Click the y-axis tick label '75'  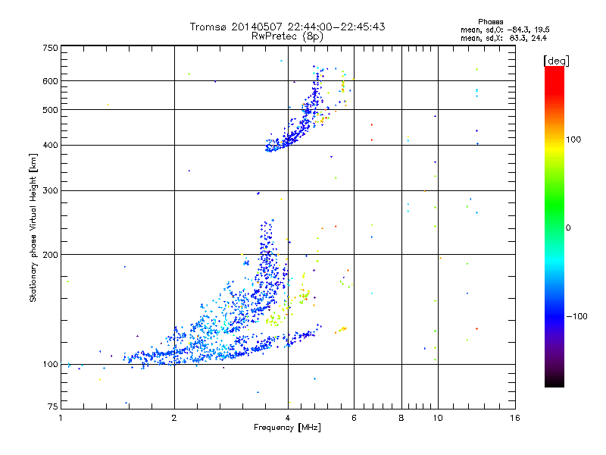[53, 406]
